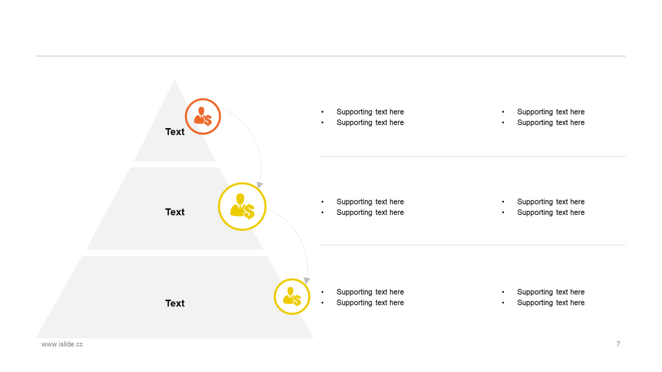Open the www.islide.cc footer link
The width and height of the screenshot is (662, 372).
point(62,344)
